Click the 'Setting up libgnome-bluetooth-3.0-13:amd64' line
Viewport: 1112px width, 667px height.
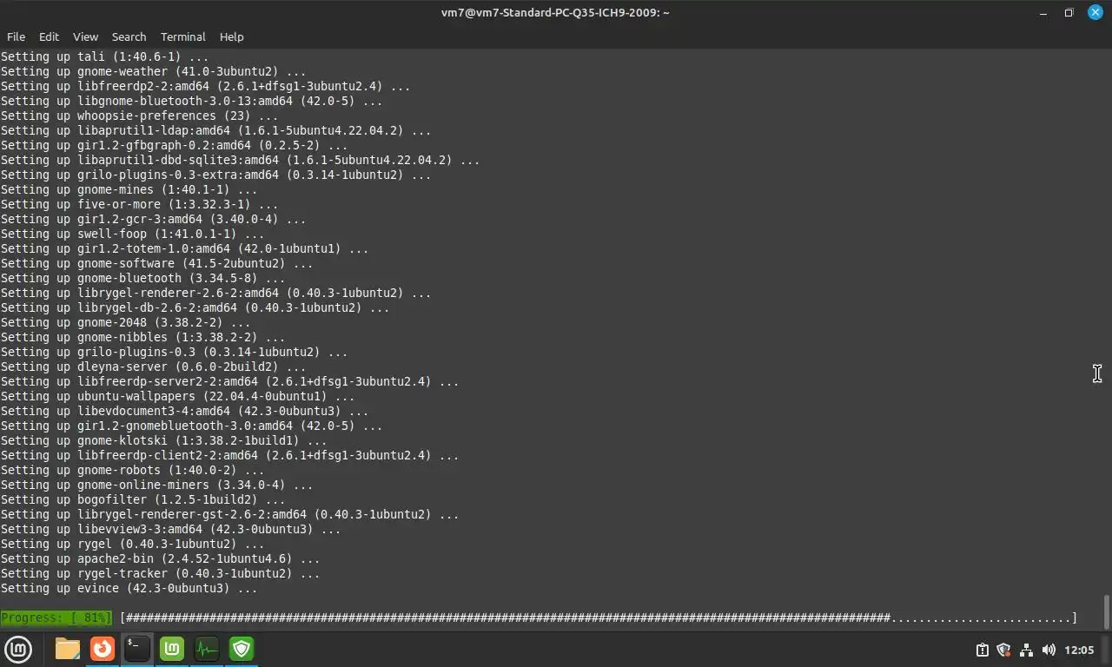coord(191,101)
